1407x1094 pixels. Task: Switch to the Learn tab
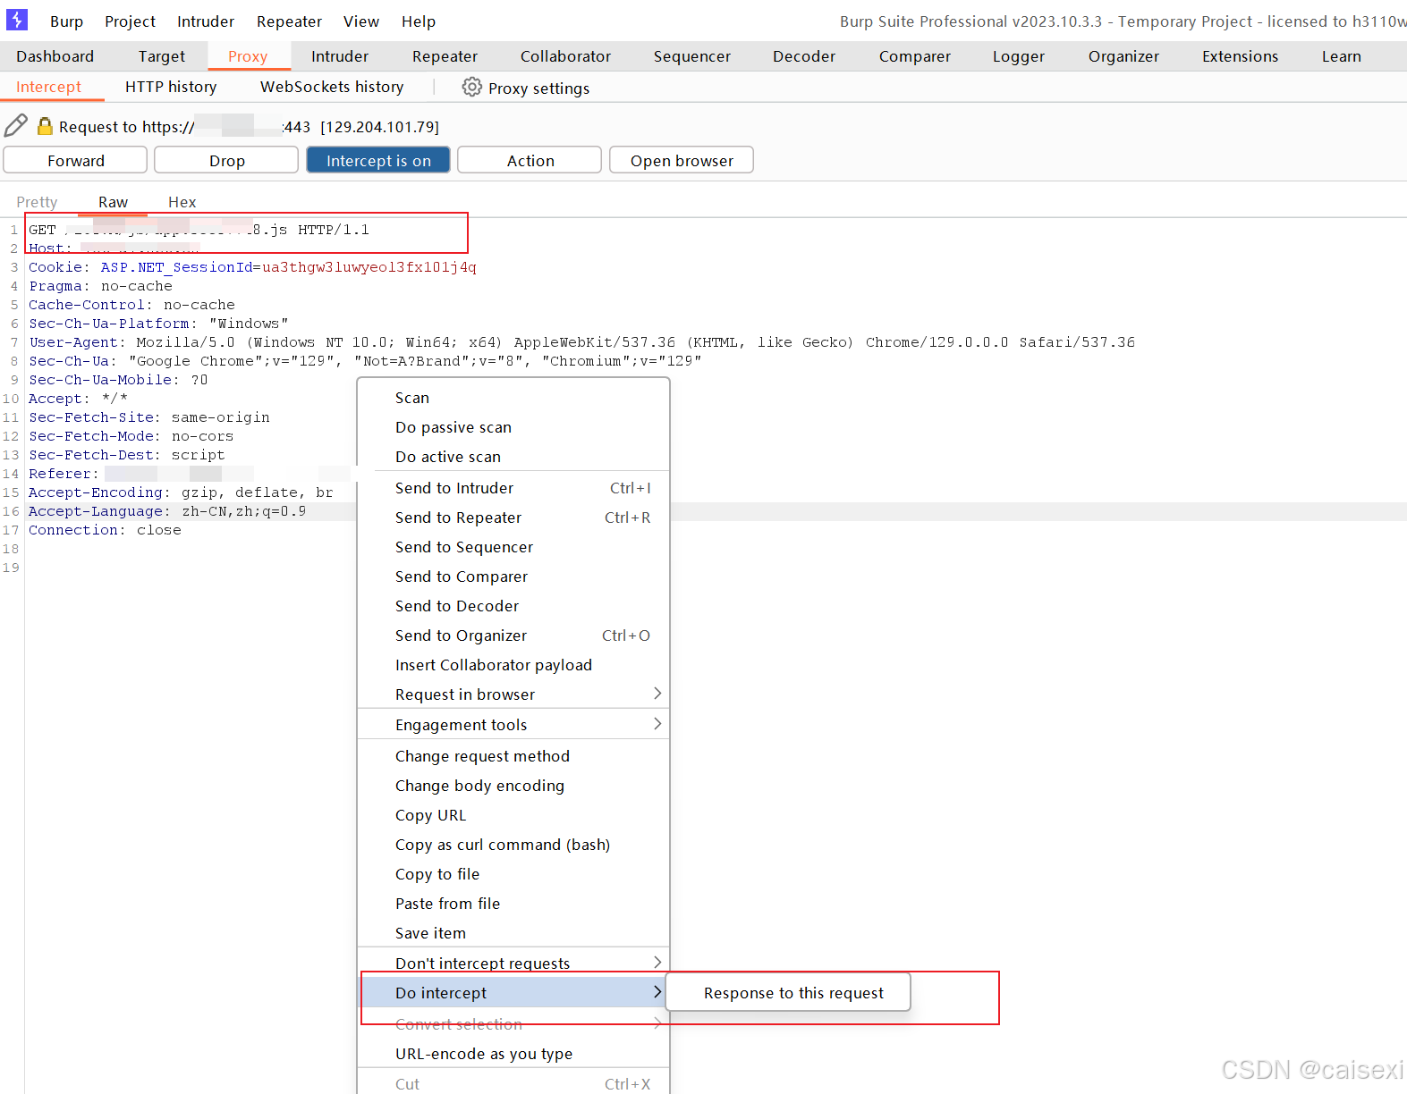pyautogui.click(x=1342, y=56)
